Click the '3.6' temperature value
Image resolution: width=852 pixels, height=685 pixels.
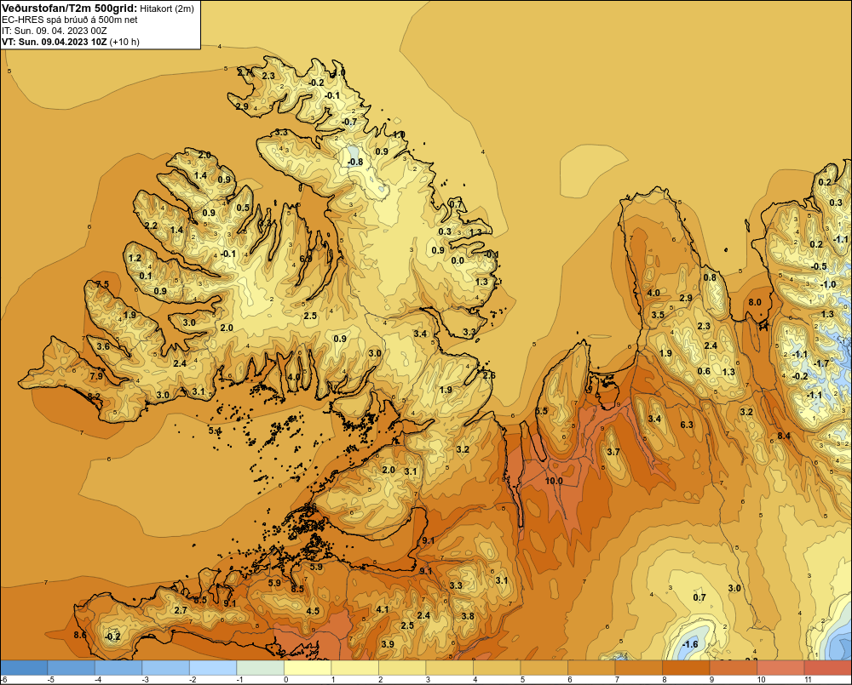point(103,346)
